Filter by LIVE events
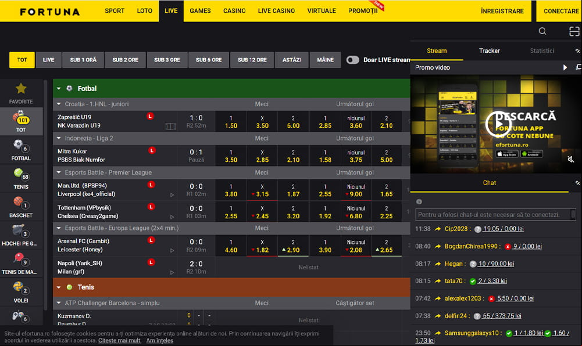The height and width of the screenshot is (346, 582). point(48,60)
